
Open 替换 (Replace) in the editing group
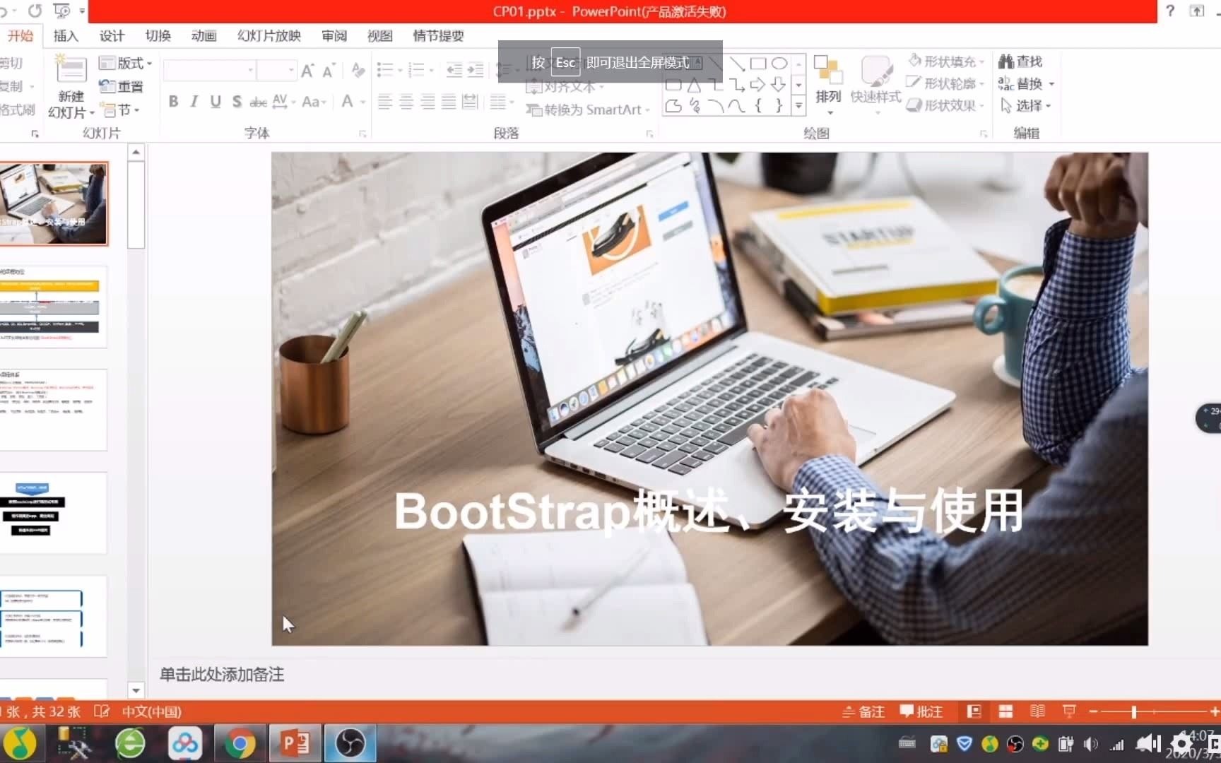pyautogui.click(x=1022, y=83)
